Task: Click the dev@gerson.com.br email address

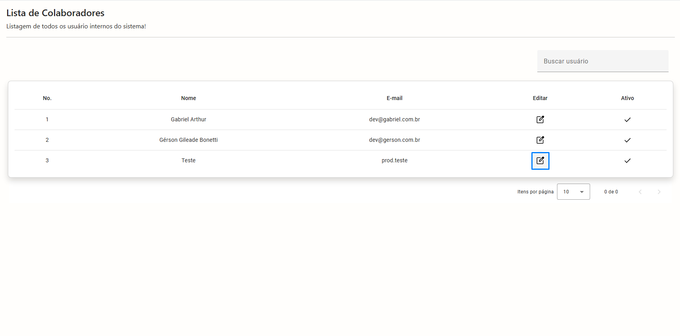Action: 394,140
